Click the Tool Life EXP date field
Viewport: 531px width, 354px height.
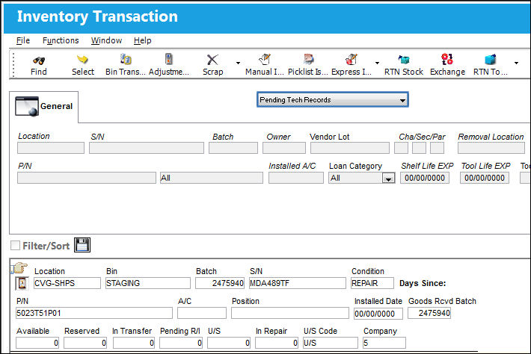pyautogui.click(x=485, y=178)
